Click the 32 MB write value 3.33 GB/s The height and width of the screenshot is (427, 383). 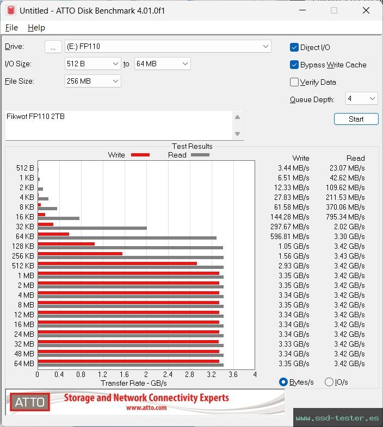(294, 344)
